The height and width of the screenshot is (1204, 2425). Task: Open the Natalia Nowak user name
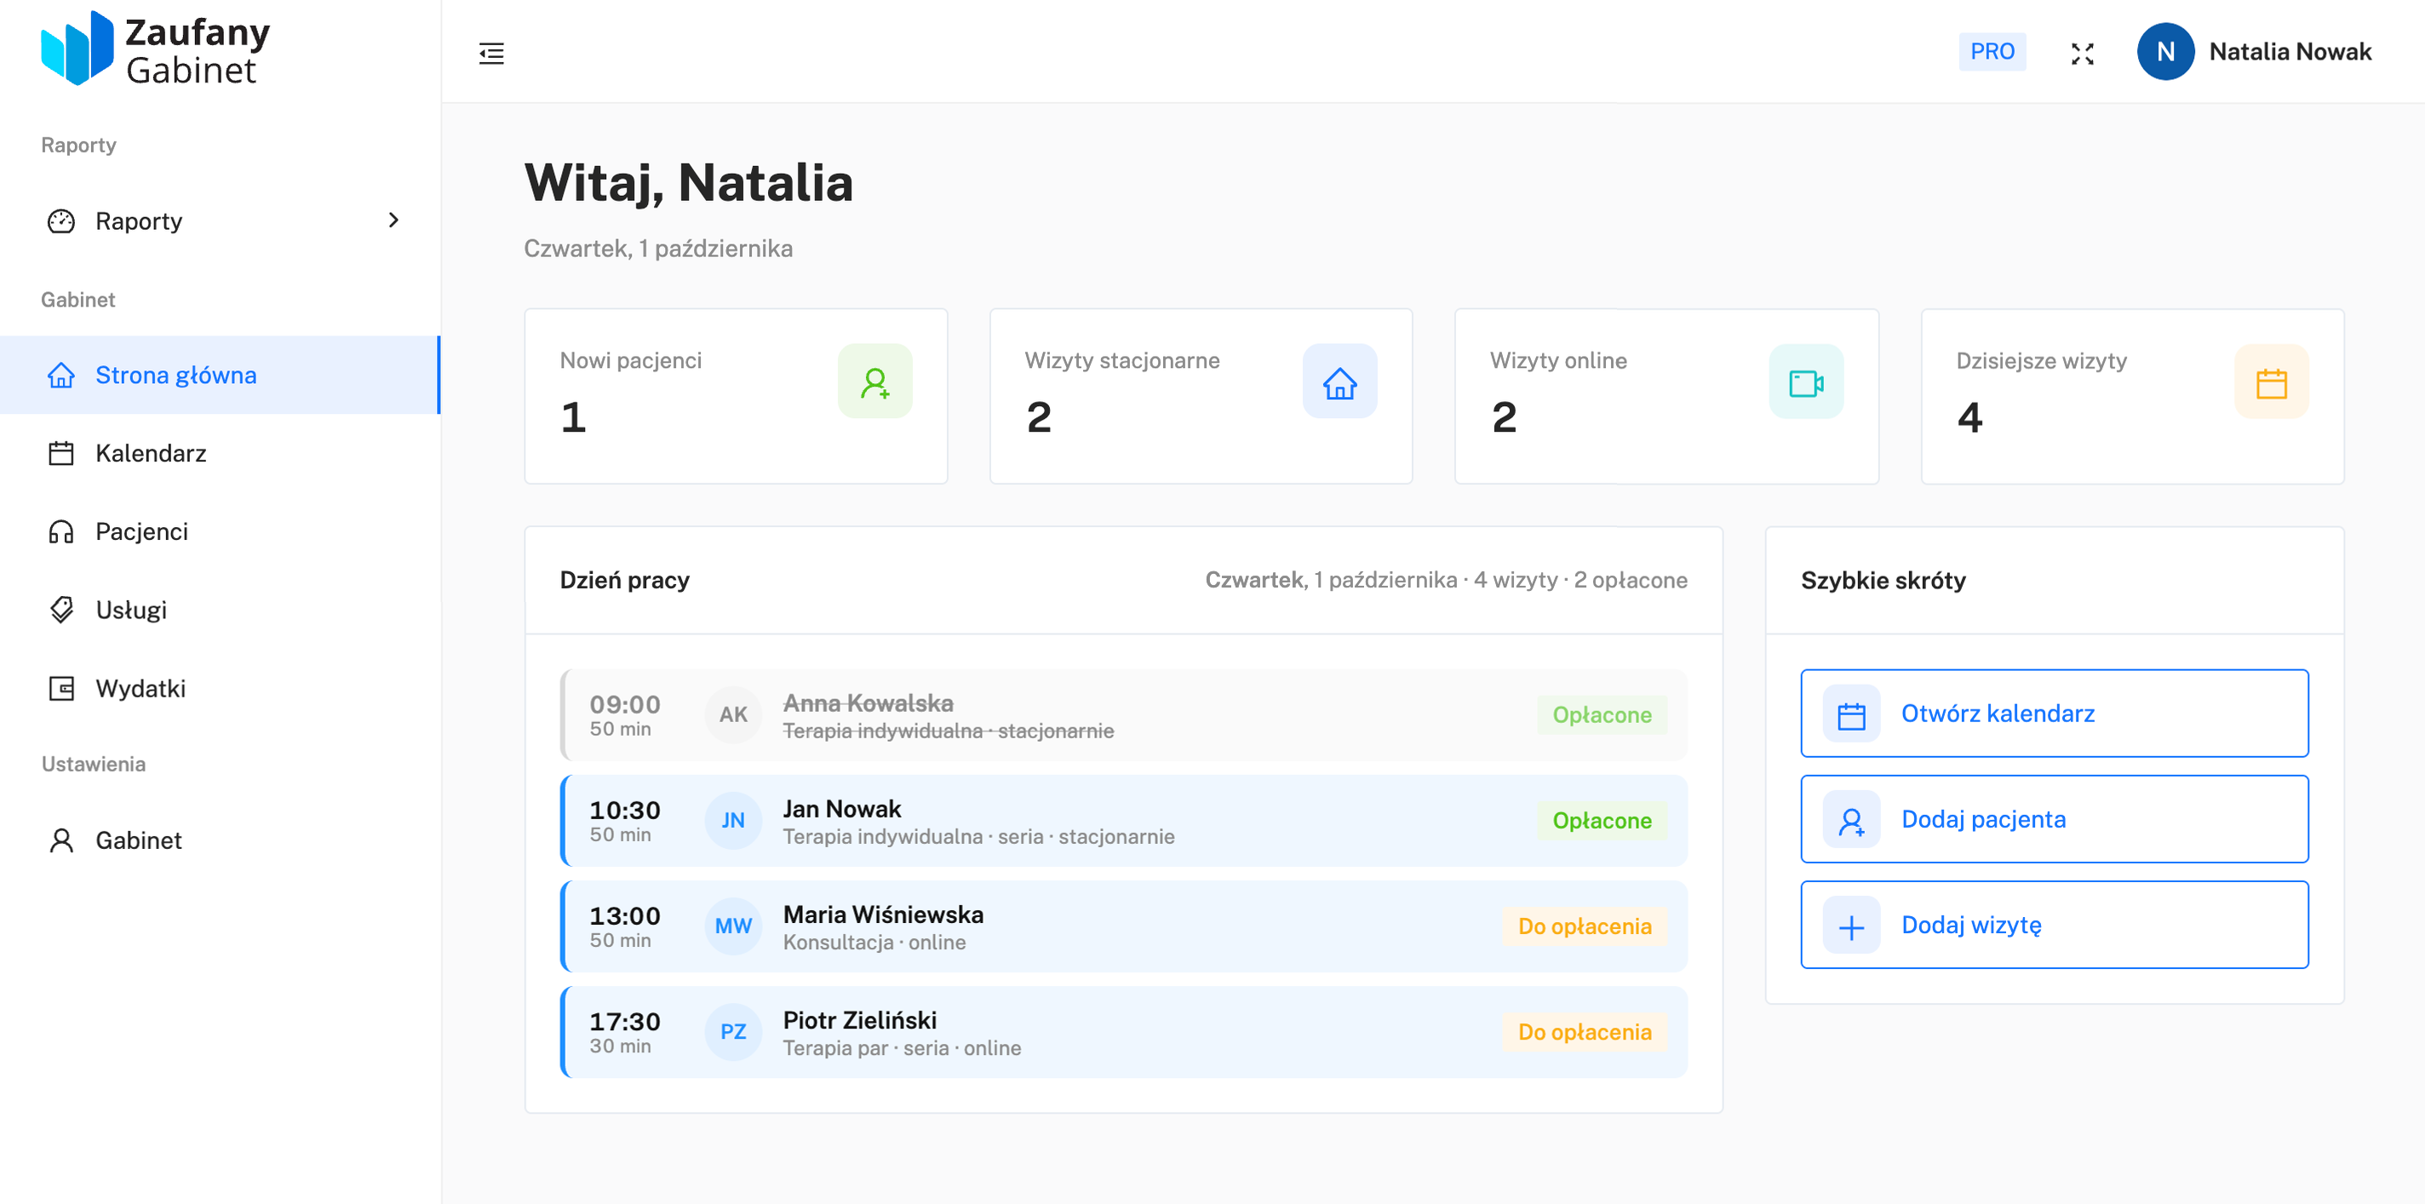click(2290, 52)
